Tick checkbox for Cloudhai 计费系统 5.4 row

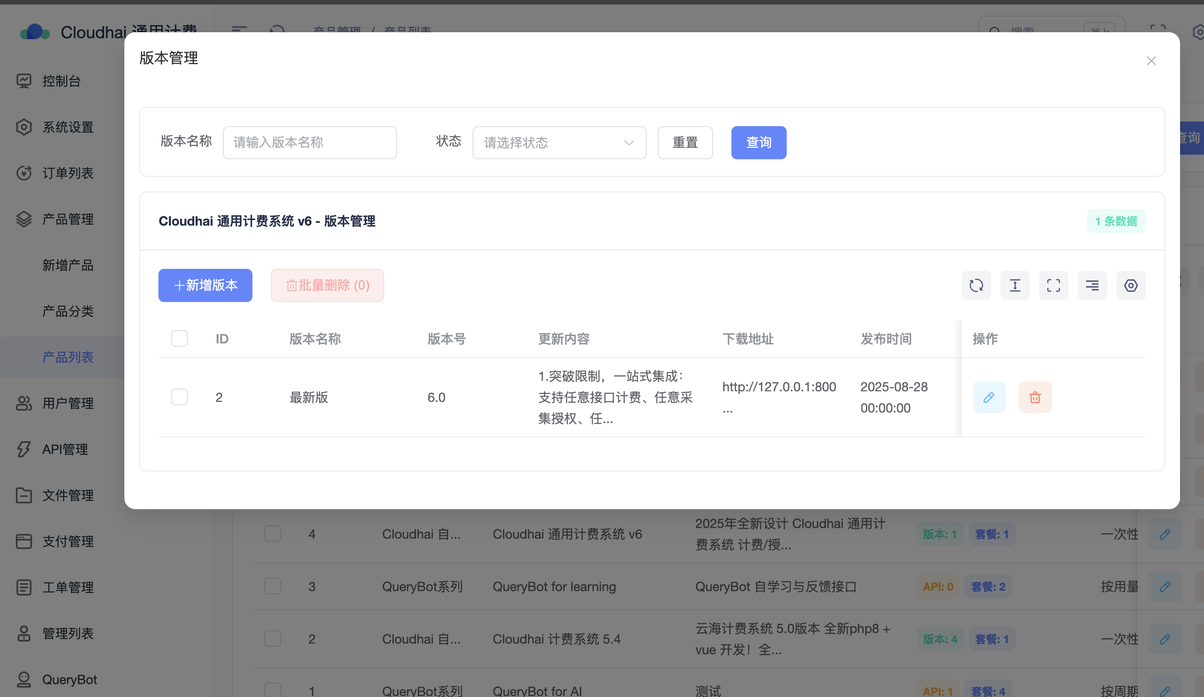point(272,638)
